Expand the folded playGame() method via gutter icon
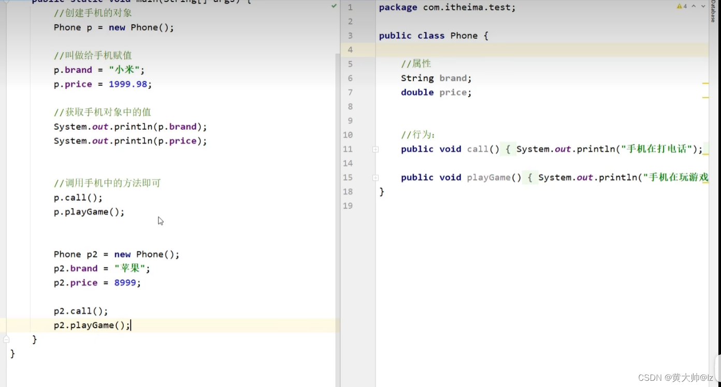Viewport: 721px width, 387px height. coord(376,178)
